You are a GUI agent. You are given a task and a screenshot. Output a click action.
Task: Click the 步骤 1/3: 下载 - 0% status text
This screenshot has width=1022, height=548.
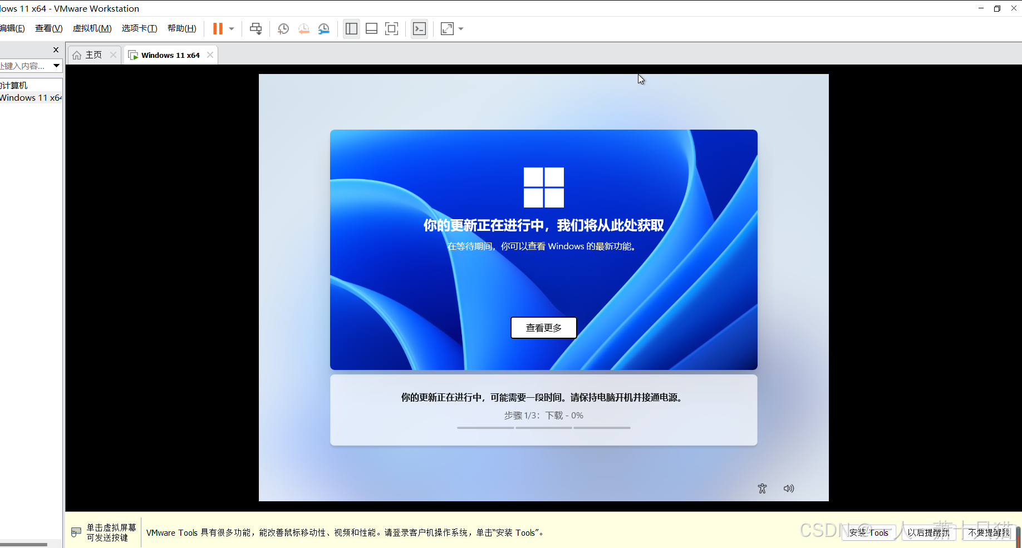click(544, 416)
